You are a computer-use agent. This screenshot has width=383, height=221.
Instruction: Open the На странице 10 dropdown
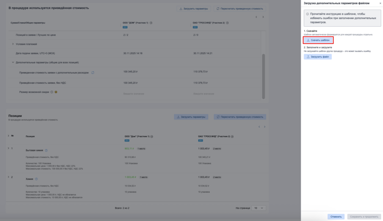coord(259,208)
